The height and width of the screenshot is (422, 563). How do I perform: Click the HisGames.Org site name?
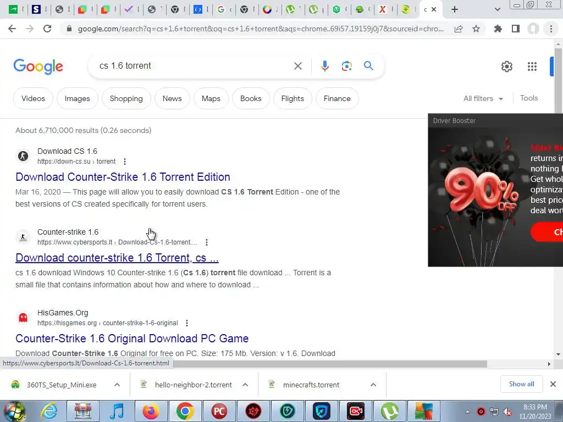63,313
